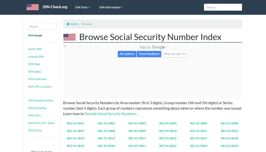Open Homepage in the sidebar
The width and height of the screenshot is (266, 152).
coord(35,35)
